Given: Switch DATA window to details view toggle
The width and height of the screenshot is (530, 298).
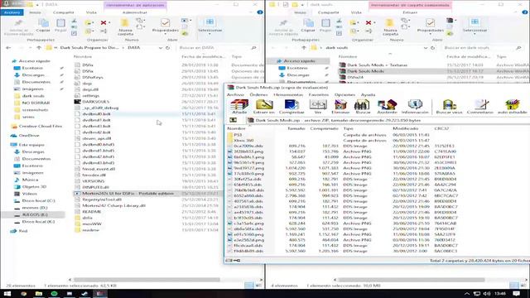Looking at the screenshot, I should [x=249, y=286].
